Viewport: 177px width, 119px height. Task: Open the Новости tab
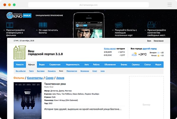click(20, 65)
